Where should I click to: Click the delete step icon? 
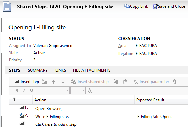[45, 82]
